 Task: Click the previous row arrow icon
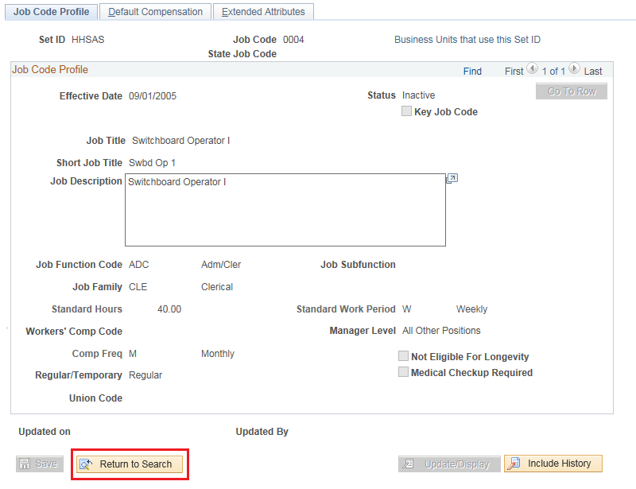(x=532, y=70)
